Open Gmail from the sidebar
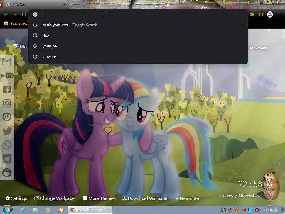 click(7, 62)
